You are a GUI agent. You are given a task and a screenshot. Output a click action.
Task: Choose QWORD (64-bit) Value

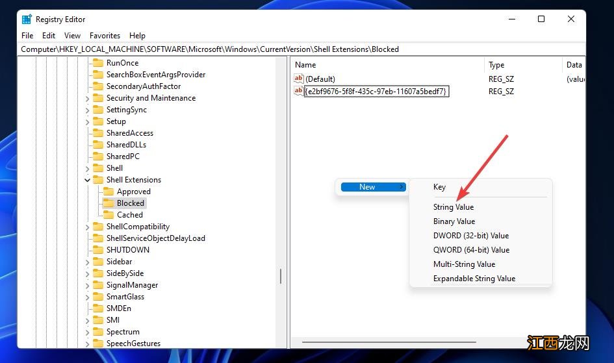point(471,250)
